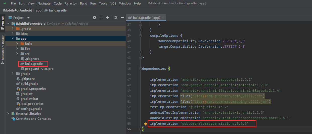Image resolution: width=312 pixels, height=134 pixels.
Task: Click the app breadcrumb in navigation bar
Action: click(x=38, y=10)
